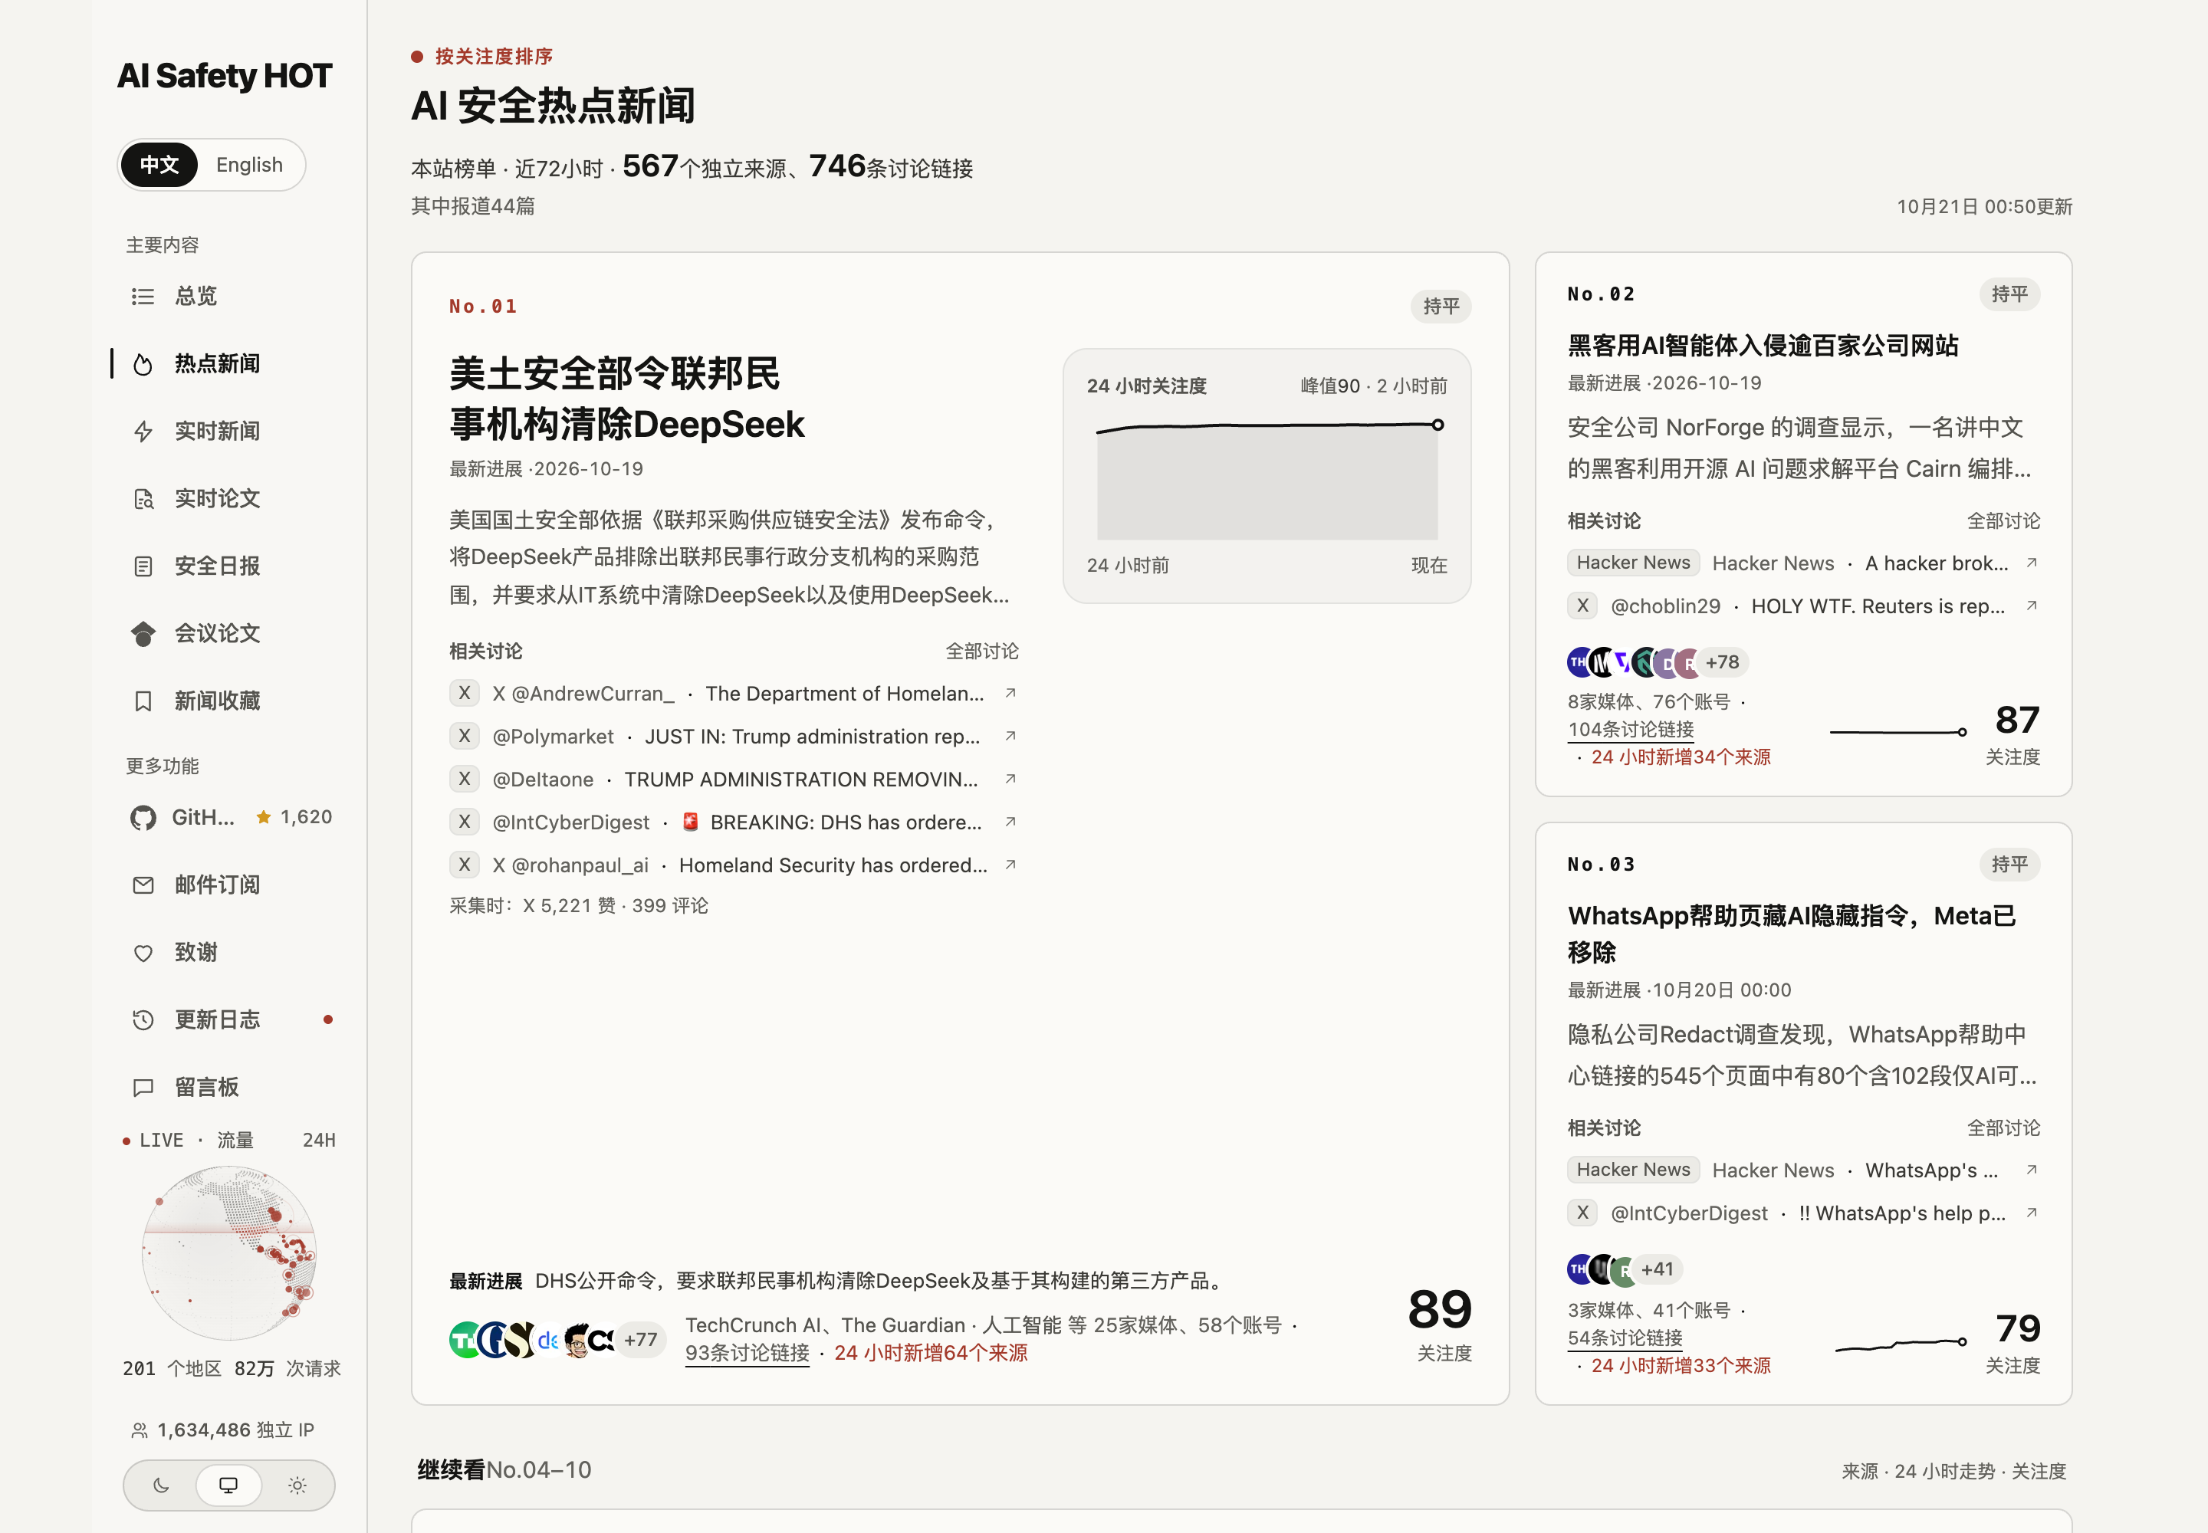Open arrow link for @AndrewCurran_ post
The width and height of the screenshot is (2208, 1533).
1010,693
